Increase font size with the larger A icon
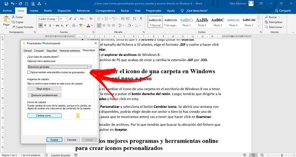The height and width of the screenshot is (157, 296). 70,19
